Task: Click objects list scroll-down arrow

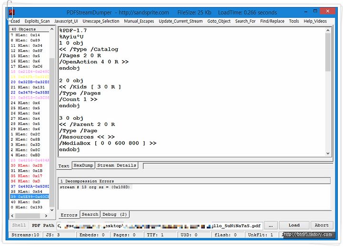Action: point(52,210)
